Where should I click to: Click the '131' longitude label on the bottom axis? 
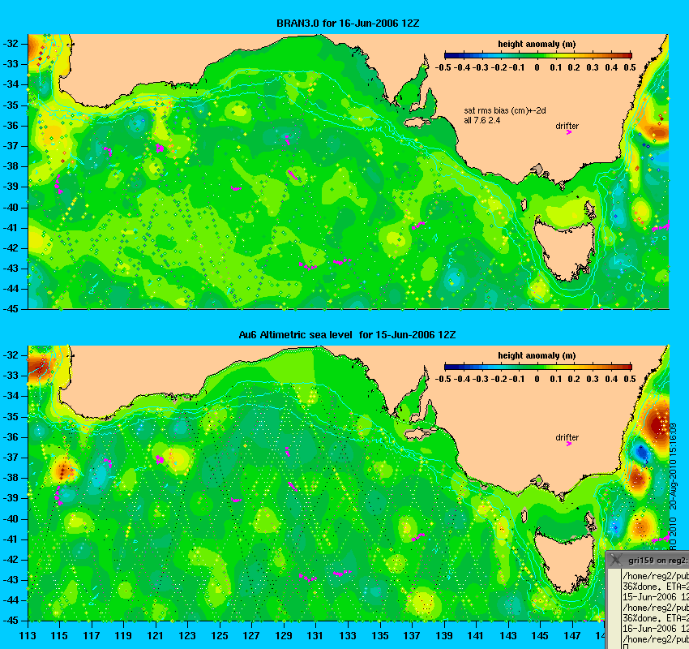pos(315,636)
